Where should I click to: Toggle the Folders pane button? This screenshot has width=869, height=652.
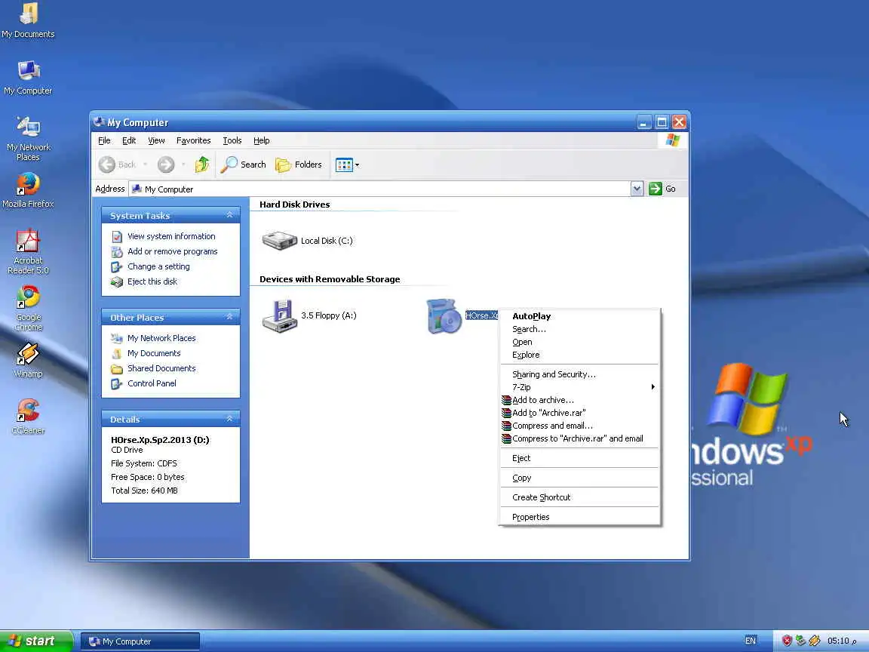pos(299,165)
